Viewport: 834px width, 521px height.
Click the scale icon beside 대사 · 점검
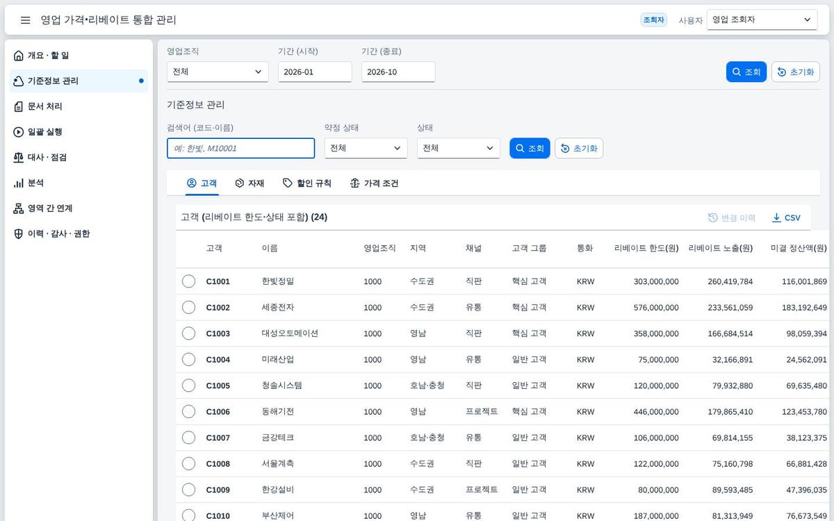point(19,158)
